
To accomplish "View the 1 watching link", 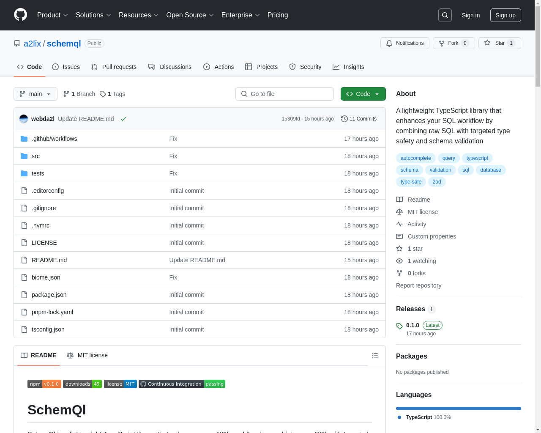I will point(416,261).
